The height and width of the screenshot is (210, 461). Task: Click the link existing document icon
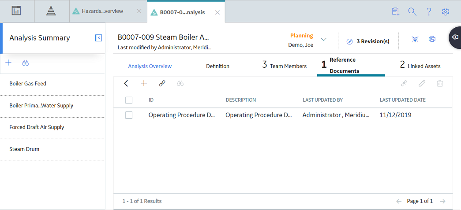(162, 84)
